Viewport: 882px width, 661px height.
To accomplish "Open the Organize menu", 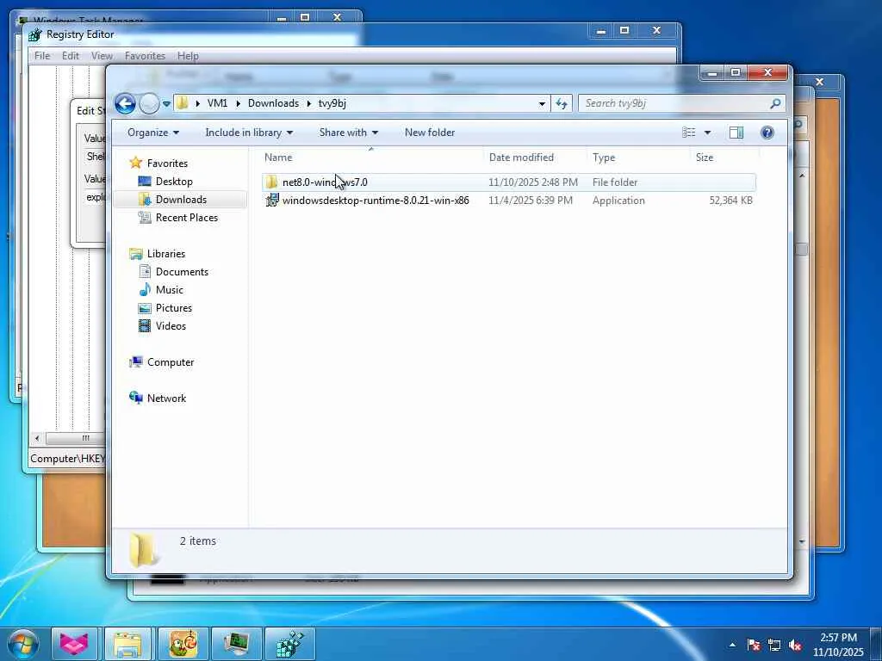I will pos(153,133).
